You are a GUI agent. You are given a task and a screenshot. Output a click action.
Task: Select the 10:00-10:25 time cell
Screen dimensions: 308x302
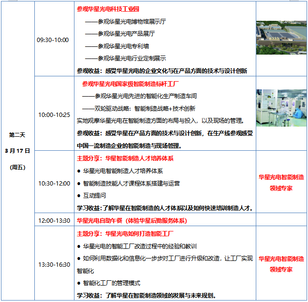click(53, 115)
